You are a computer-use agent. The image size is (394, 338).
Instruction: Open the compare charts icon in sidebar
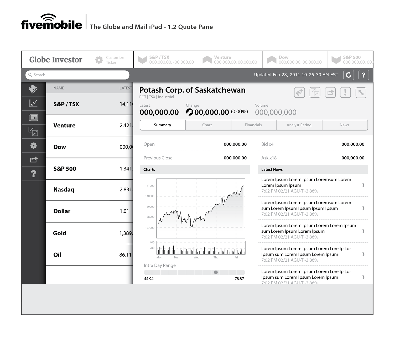33,131
